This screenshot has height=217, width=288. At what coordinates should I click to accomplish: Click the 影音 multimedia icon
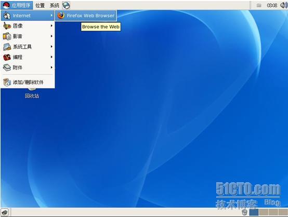(x=7, y=36)
